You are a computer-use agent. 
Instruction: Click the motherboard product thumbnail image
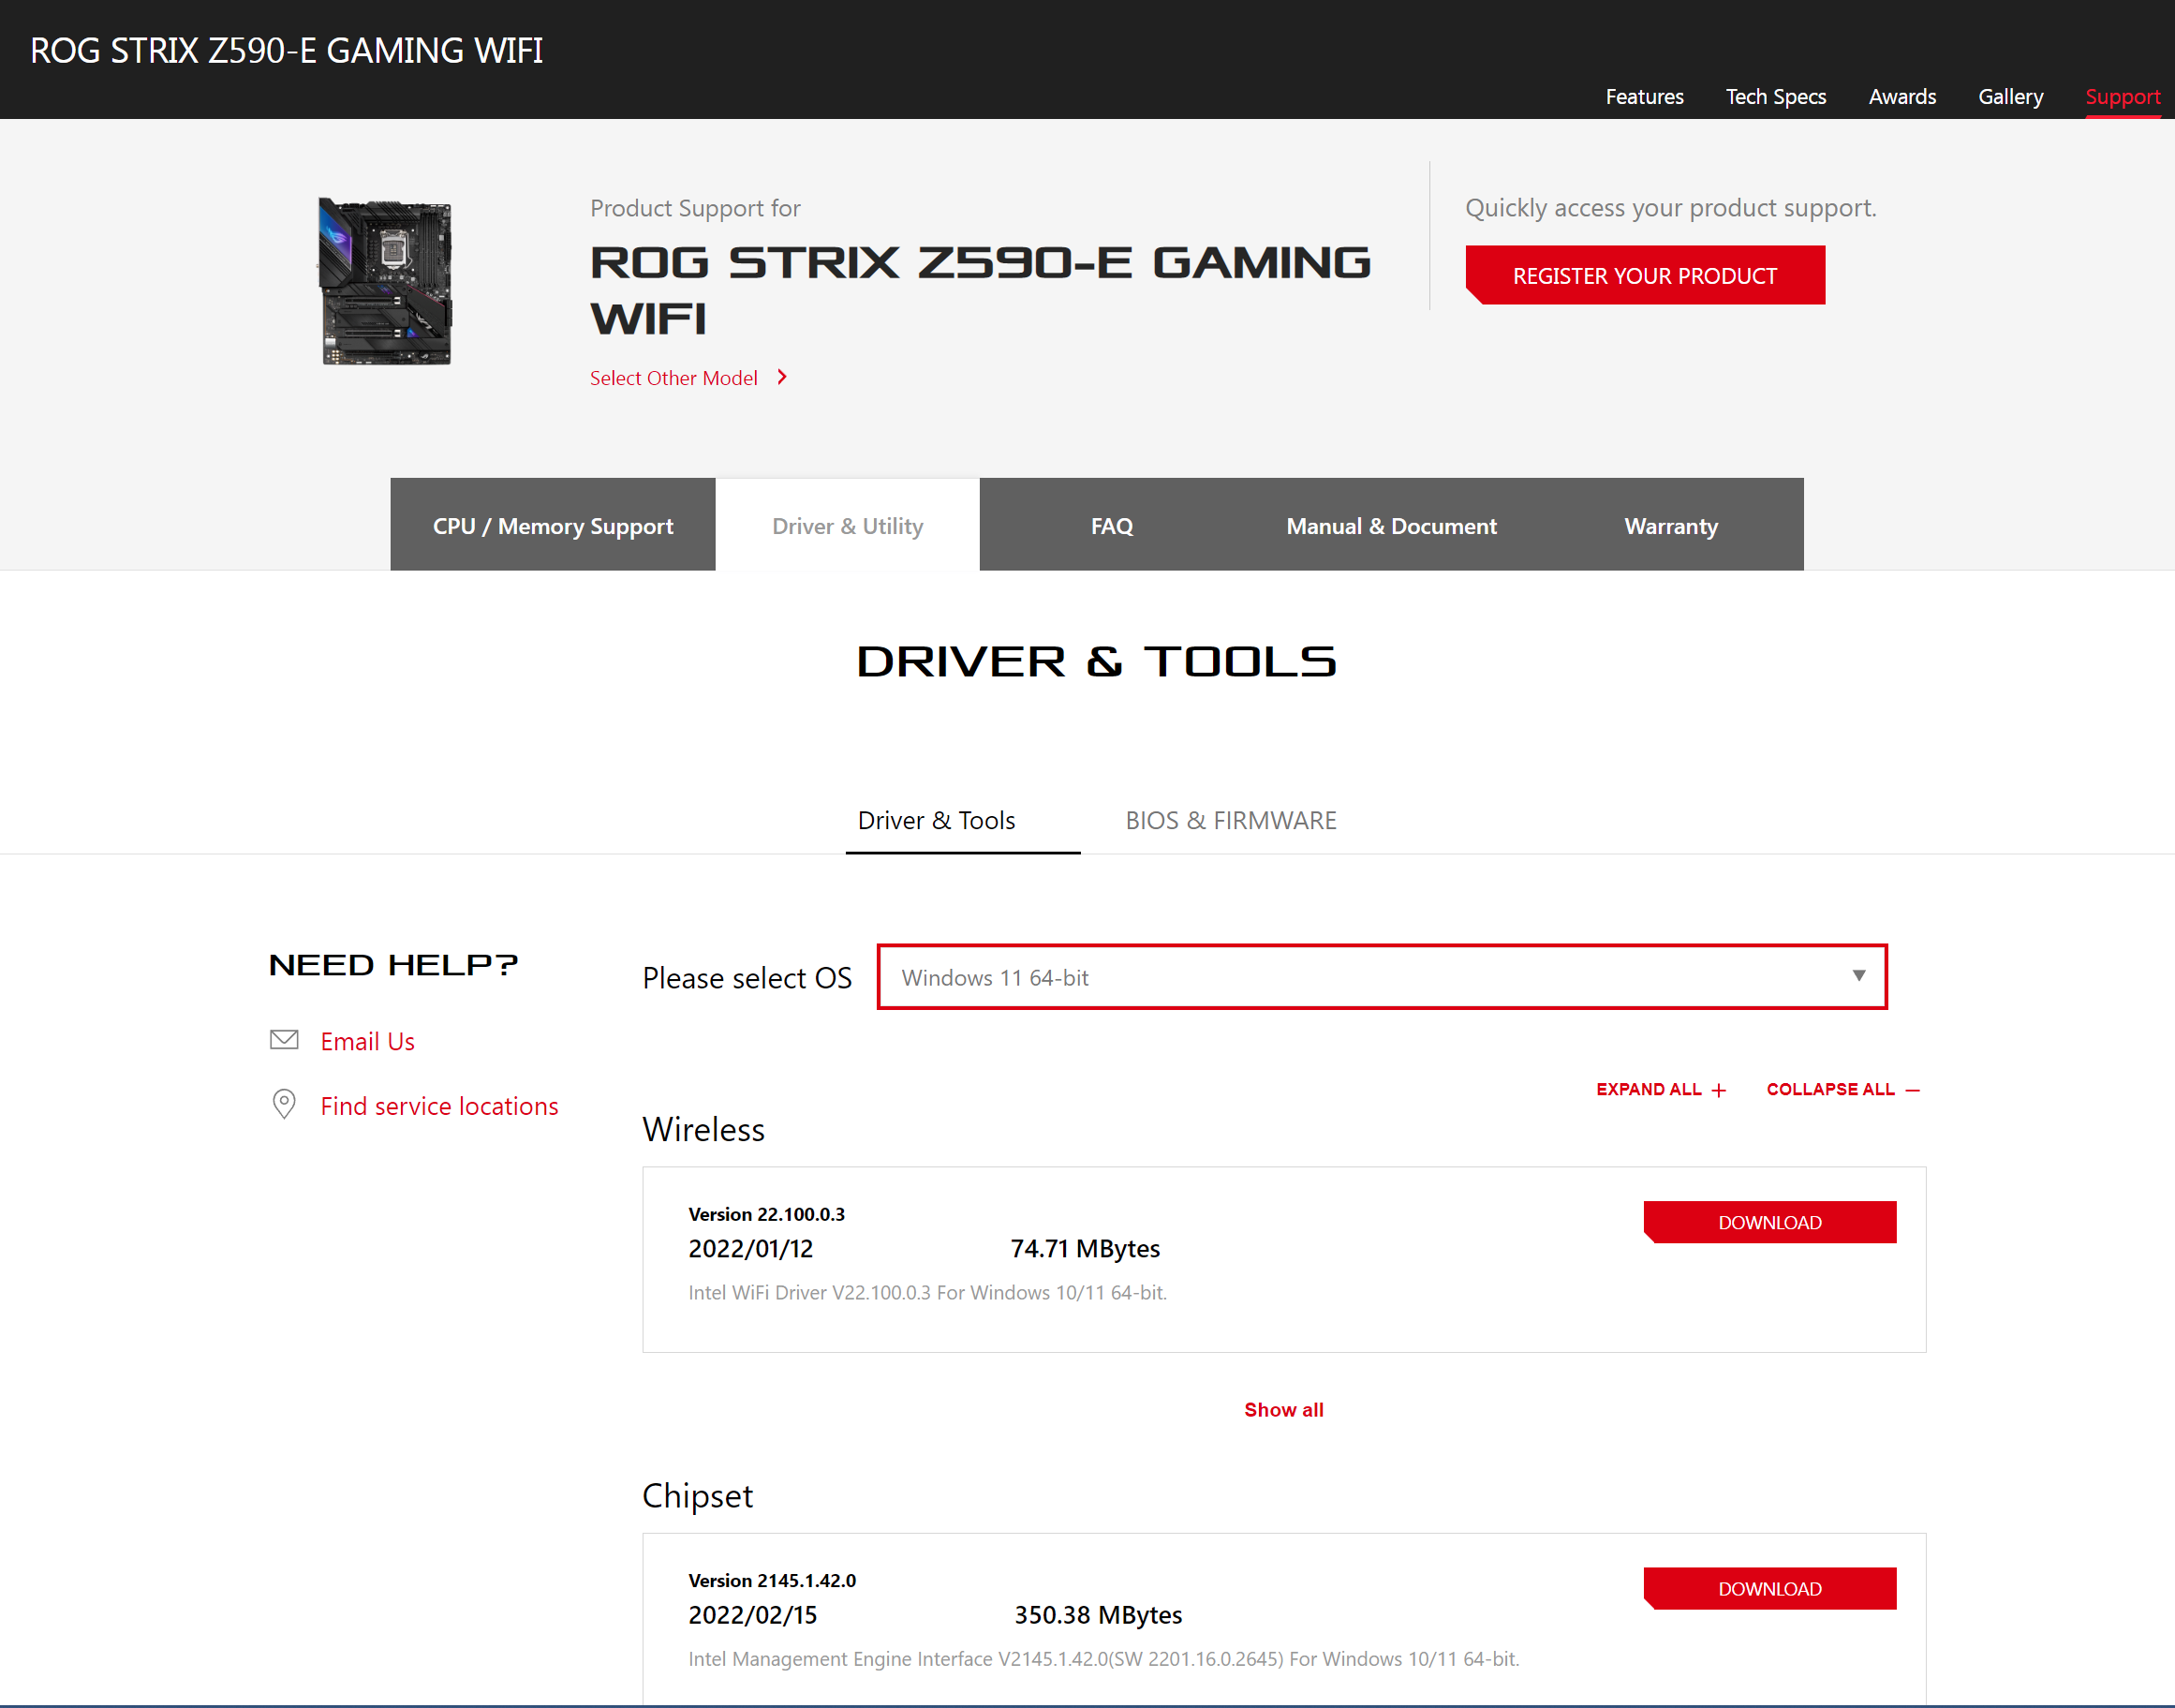click(385, 281)
